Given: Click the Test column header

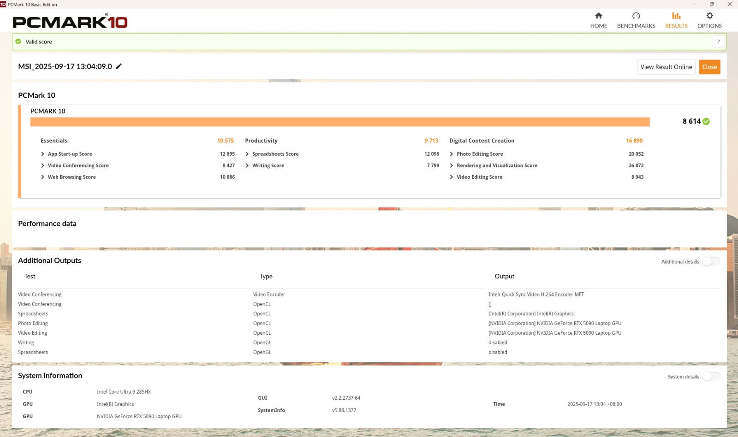Looking at the screenshot, I should pyautogui.click(x=30, y=277).
